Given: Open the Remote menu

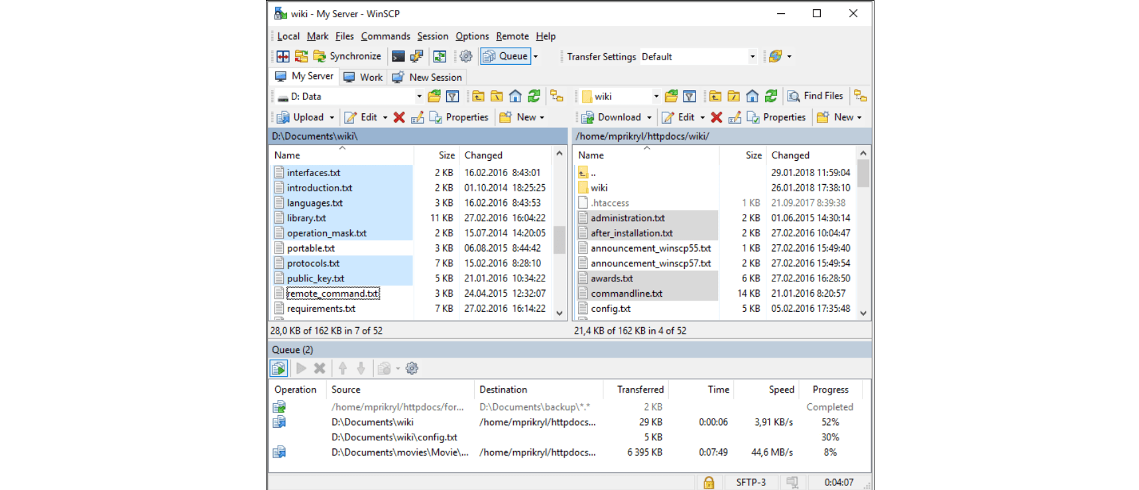Looking at the screenshot, I should (x=512, y=36).
